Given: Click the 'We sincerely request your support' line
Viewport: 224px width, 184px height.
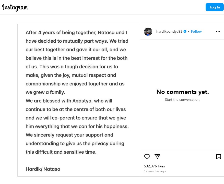Looking at the screenshot, I should point(69,135).
